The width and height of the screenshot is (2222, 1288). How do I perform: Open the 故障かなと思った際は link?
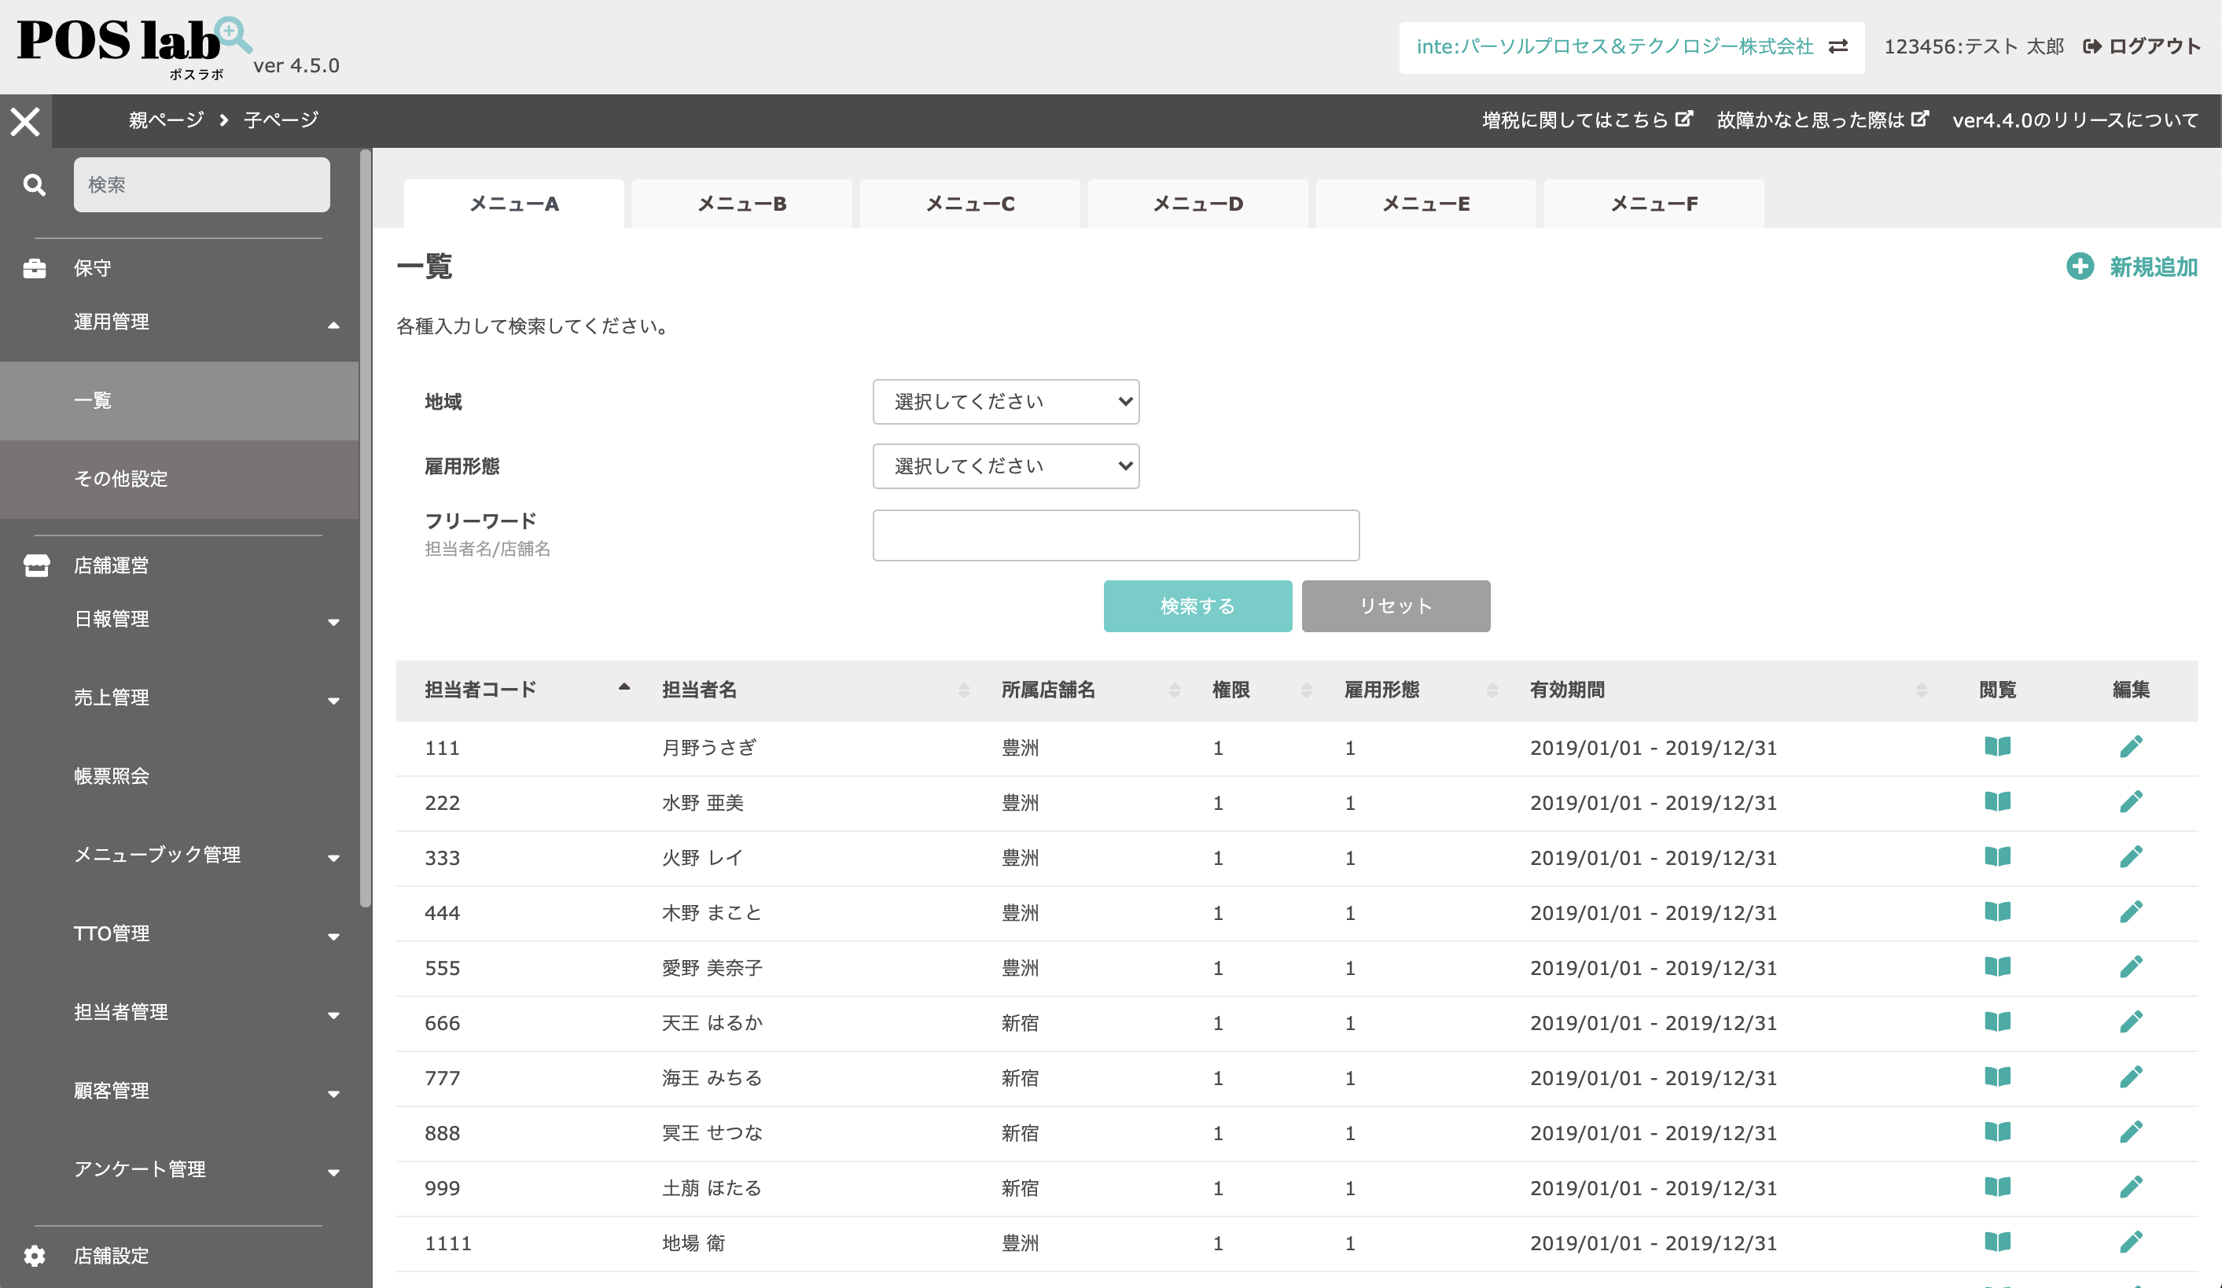1823,120
